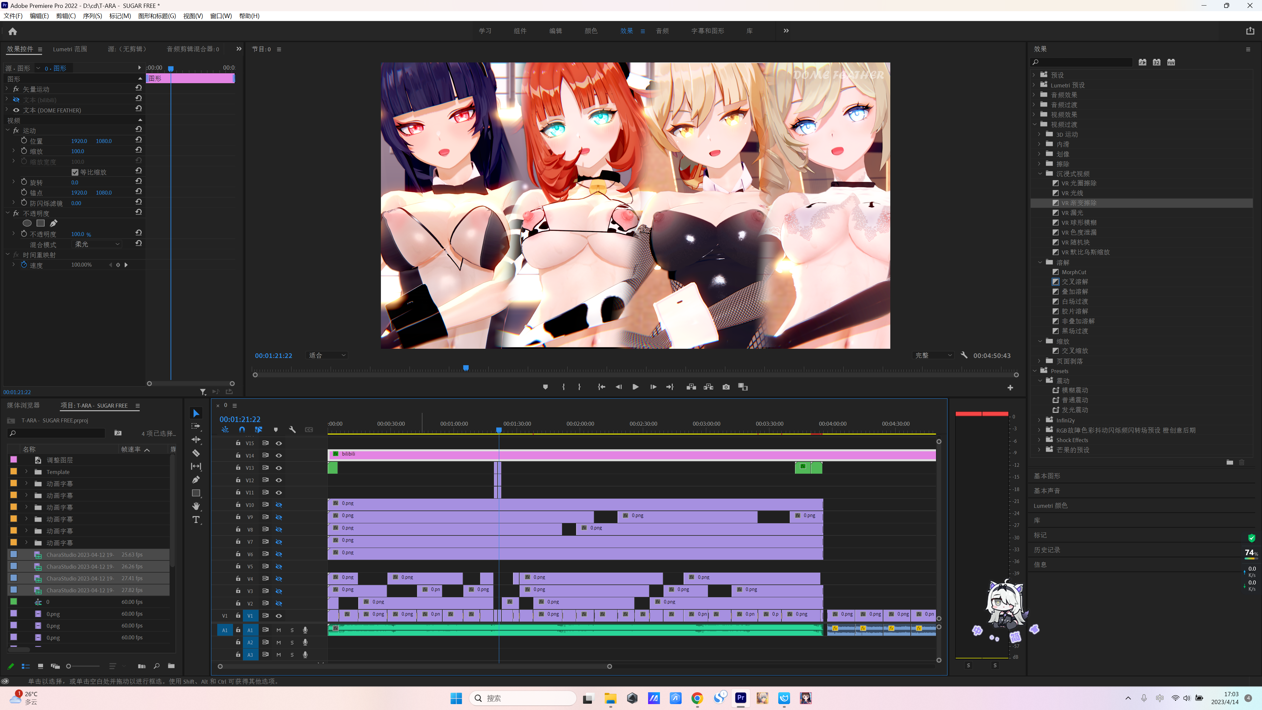Viewport: 1262px width, 710px height.
Task: Select the Hand tool
Action: coord(196,506)
